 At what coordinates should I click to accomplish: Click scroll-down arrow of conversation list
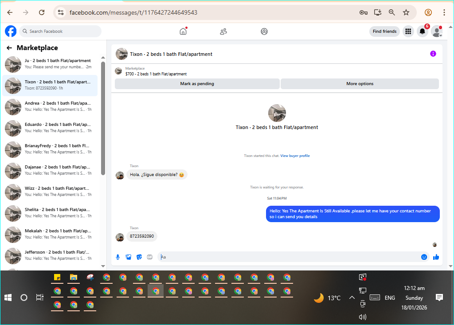[x=103, y=266]
